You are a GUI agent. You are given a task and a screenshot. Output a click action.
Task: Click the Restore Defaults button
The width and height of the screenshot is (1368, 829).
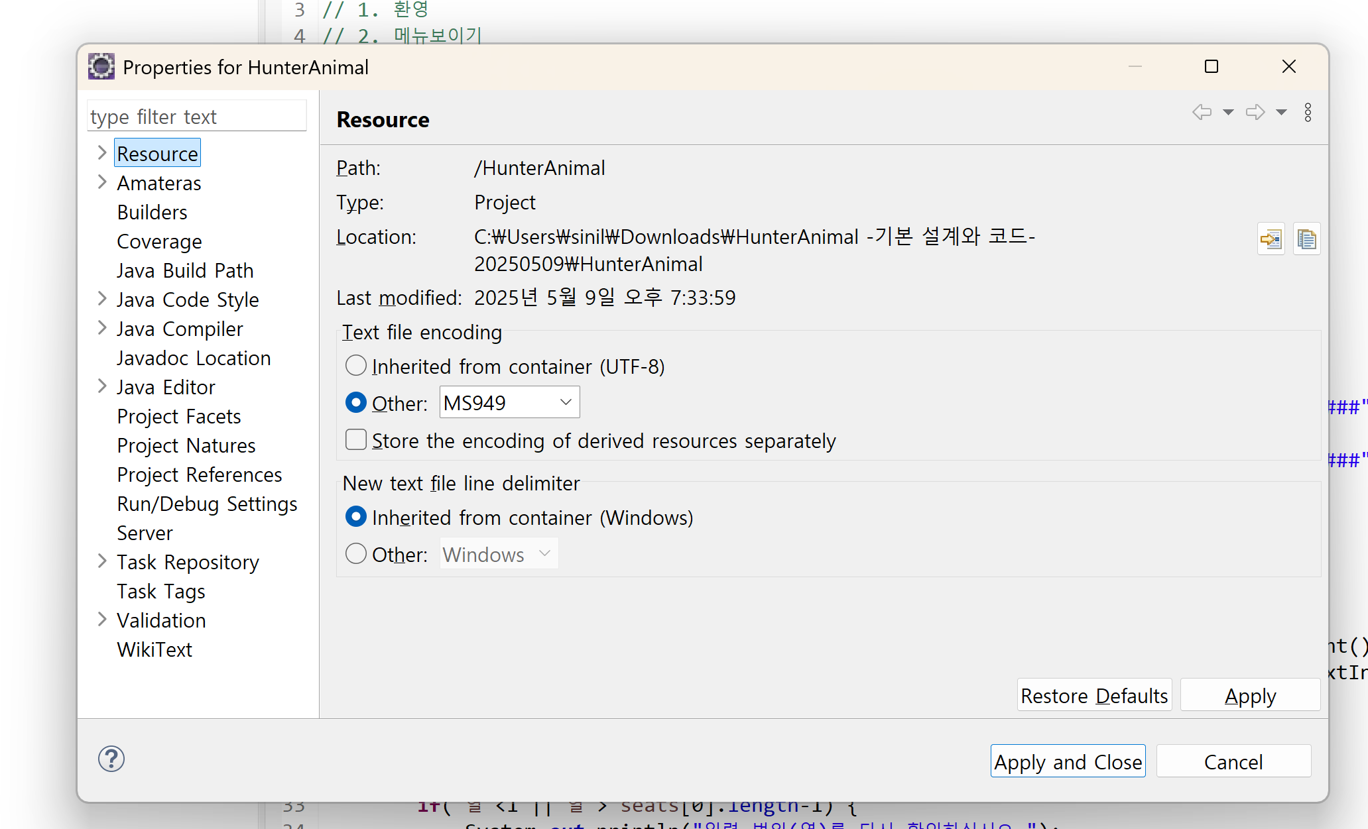1093,696
